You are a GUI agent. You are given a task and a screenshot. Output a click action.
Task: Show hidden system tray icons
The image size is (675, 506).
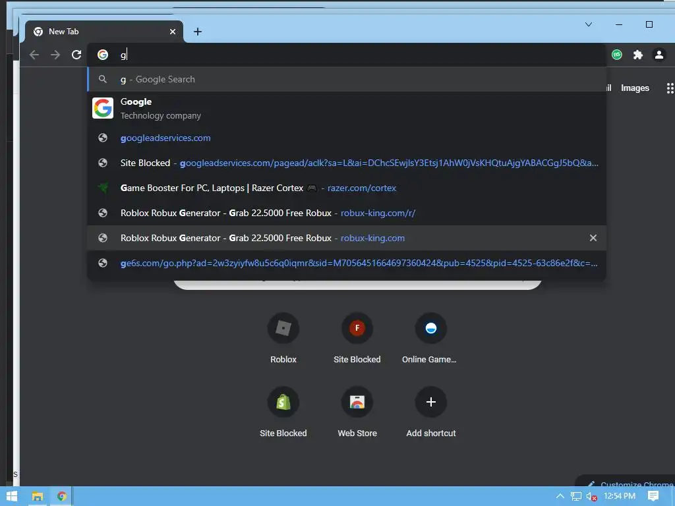(x=560, y=496)
